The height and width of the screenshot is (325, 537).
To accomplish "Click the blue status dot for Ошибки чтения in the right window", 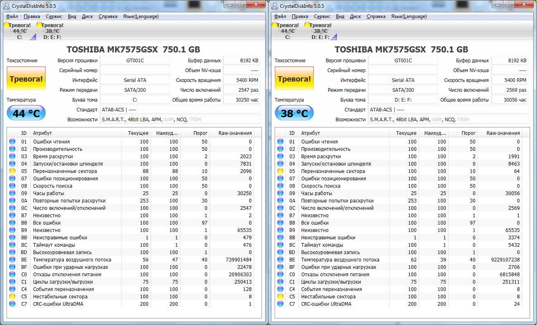I will point(280,142).
